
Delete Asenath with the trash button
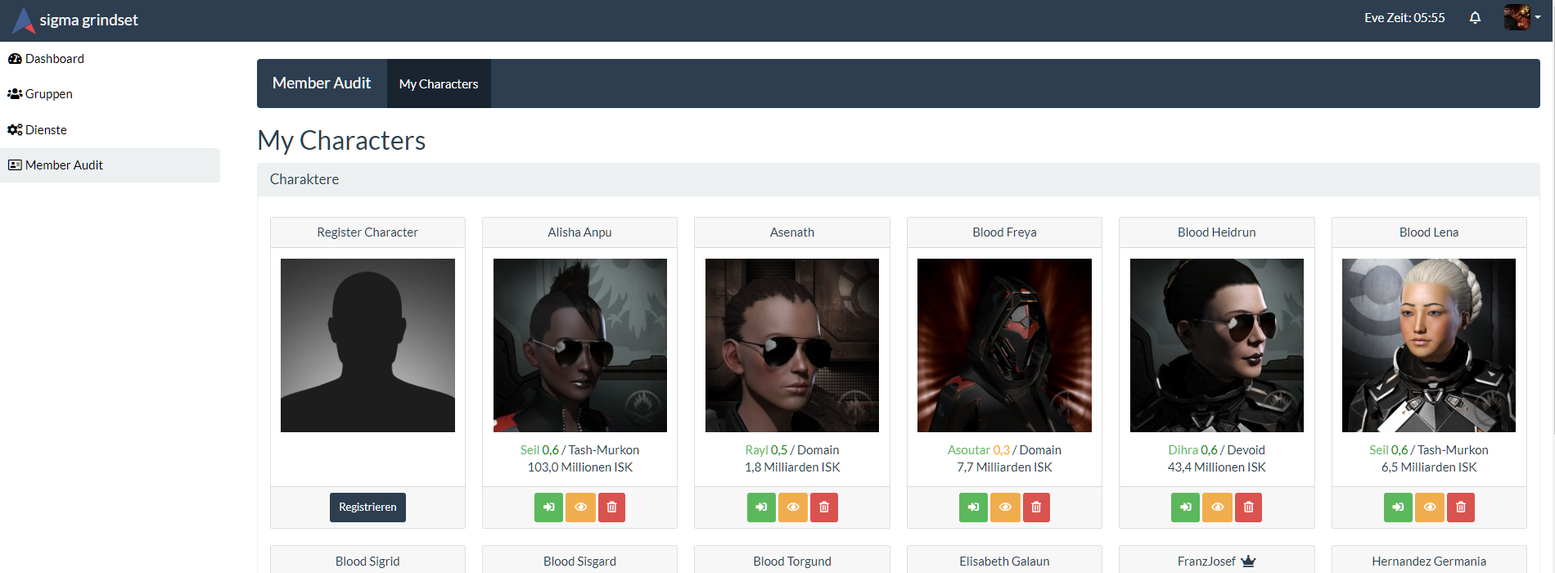click(x=824, y=508)
